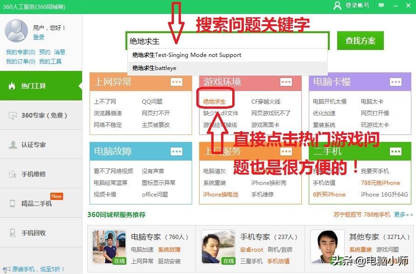Click 游戏画面卡 item

click(265, 125)
